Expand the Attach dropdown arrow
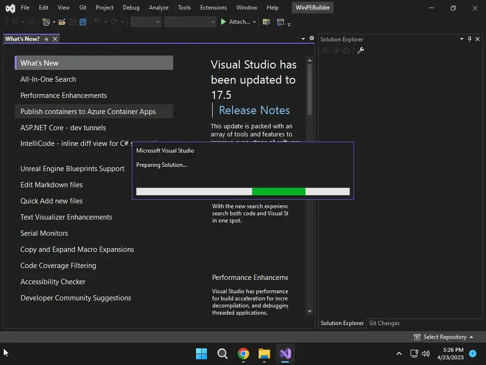 [254, 22]
